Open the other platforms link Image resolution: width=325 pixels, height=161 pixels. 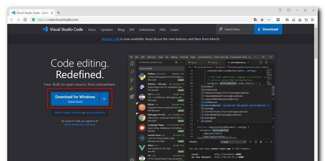95,113
